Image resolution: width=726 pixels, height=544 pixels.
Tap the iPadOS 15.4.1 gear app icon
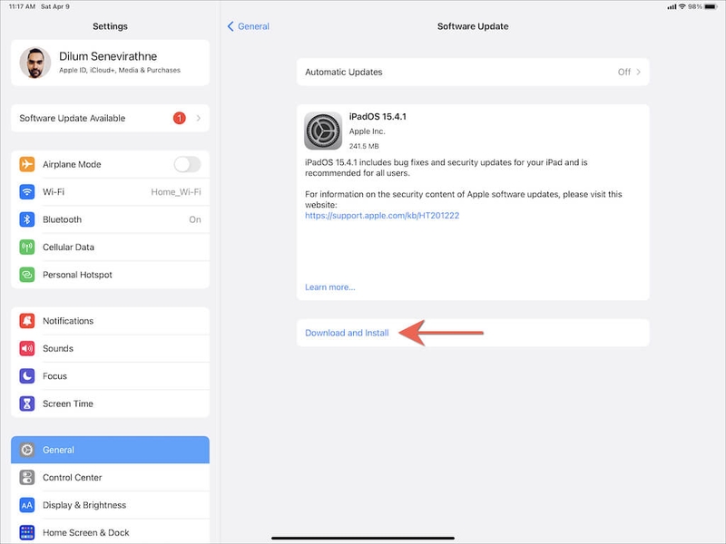tap(323, 131)
